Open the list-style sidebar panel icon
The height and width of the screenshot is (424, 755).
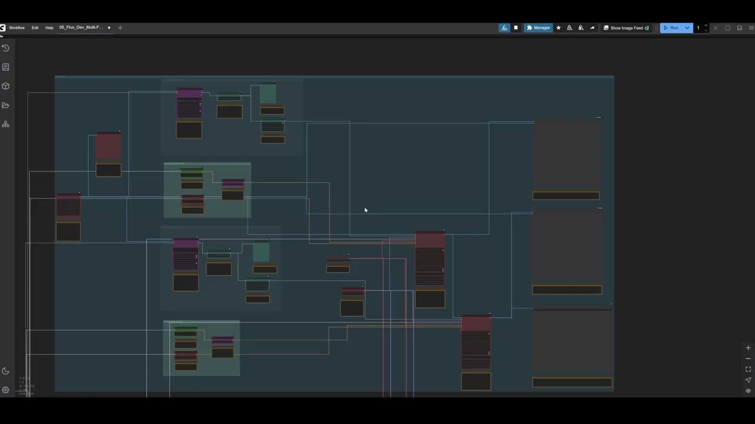coord(6,67)
